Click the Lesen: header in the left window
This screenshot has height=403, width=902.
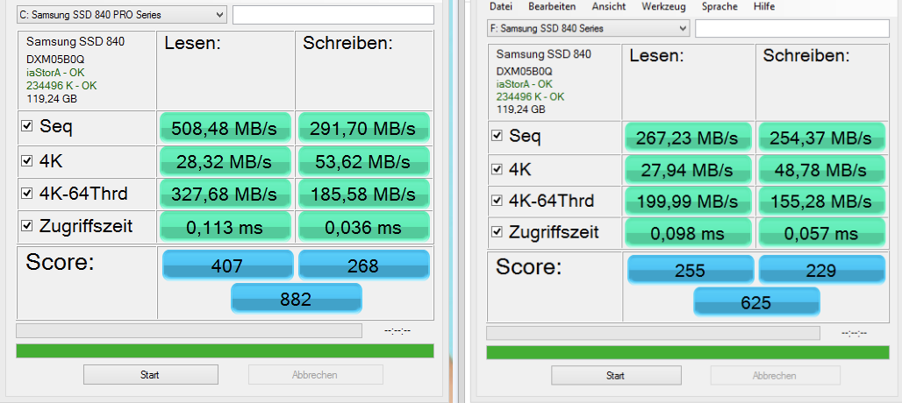pos(193,44)
